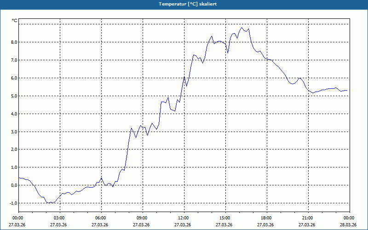Click the 15:00 time axis label
Viewport: 368px width, 230px height.
coord(225,218)
